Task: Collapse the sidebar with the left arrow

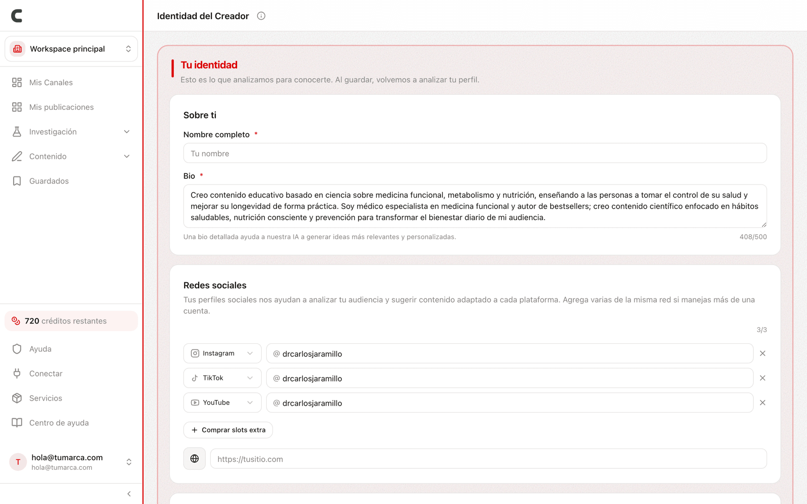Action: click(129, 494)
